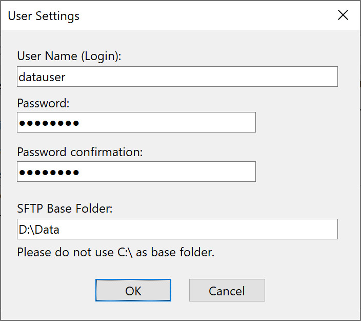Click the "D:\Data" path text
This screenshot has width=361, height=321.
pyautogui.click(x=39, y=230)
